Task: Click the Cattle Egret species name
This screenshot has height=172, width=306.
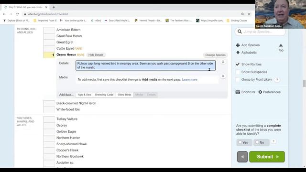Action: coord(65,48)
